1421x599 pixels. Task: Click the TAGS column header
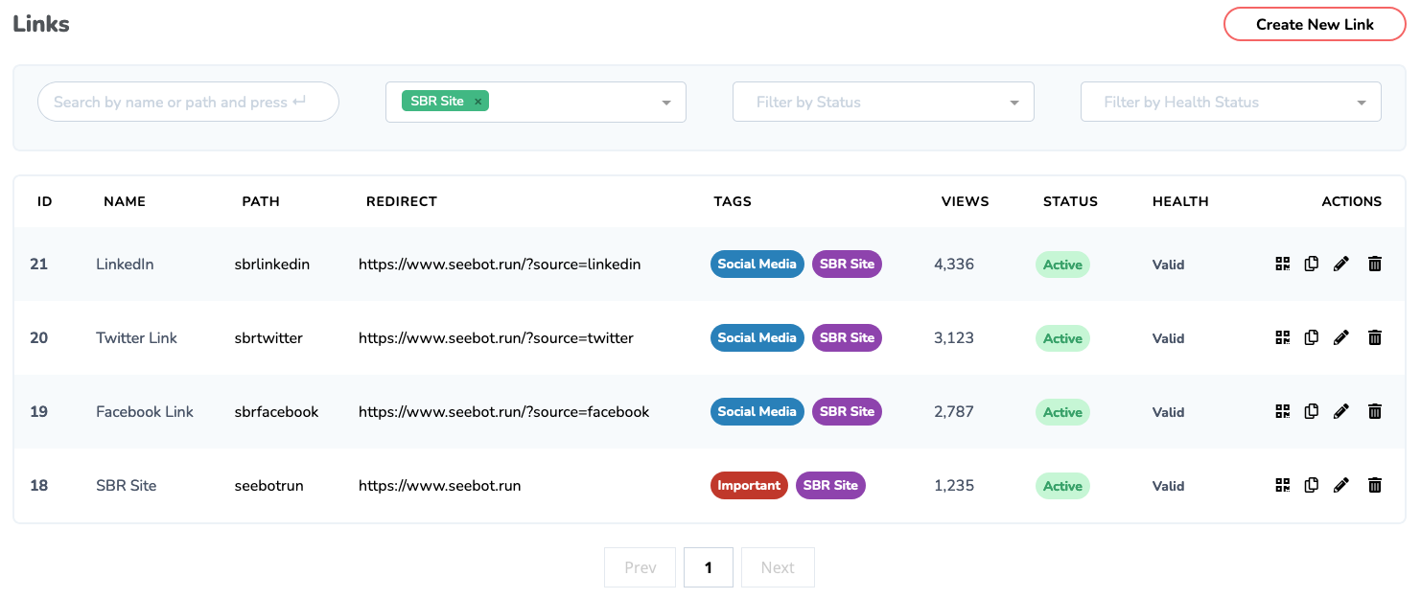pos(733,201)
